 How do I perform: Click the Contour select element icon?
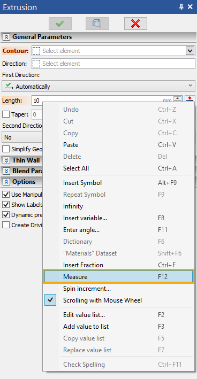click(36, 51)
